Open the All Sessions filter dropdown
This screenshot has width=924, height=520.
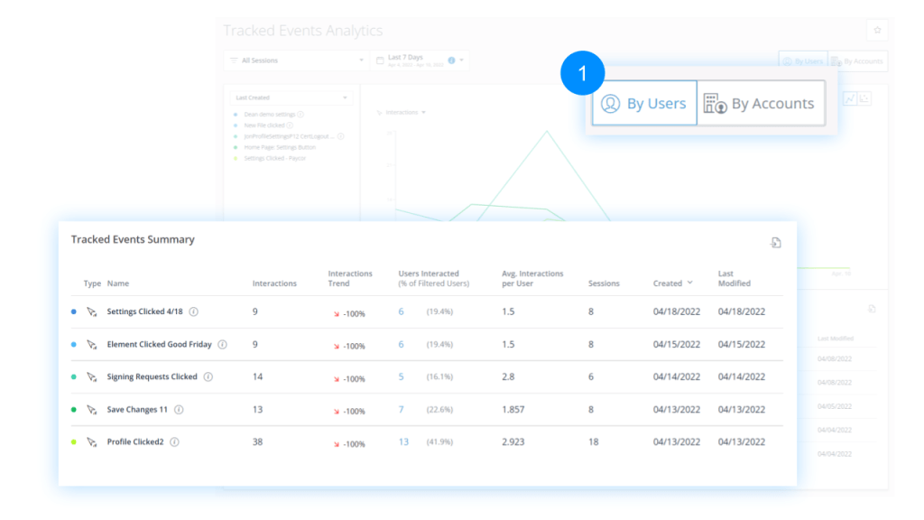tap(296, 60)
